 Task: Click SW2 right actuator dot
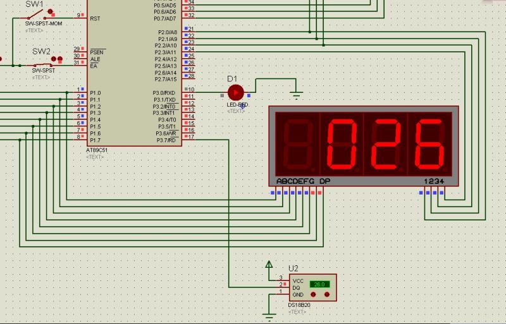coord(60,59)
